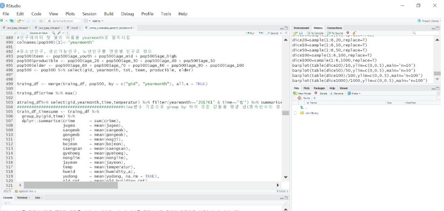Click the new project icon in main toolbar

click(11, 20)
